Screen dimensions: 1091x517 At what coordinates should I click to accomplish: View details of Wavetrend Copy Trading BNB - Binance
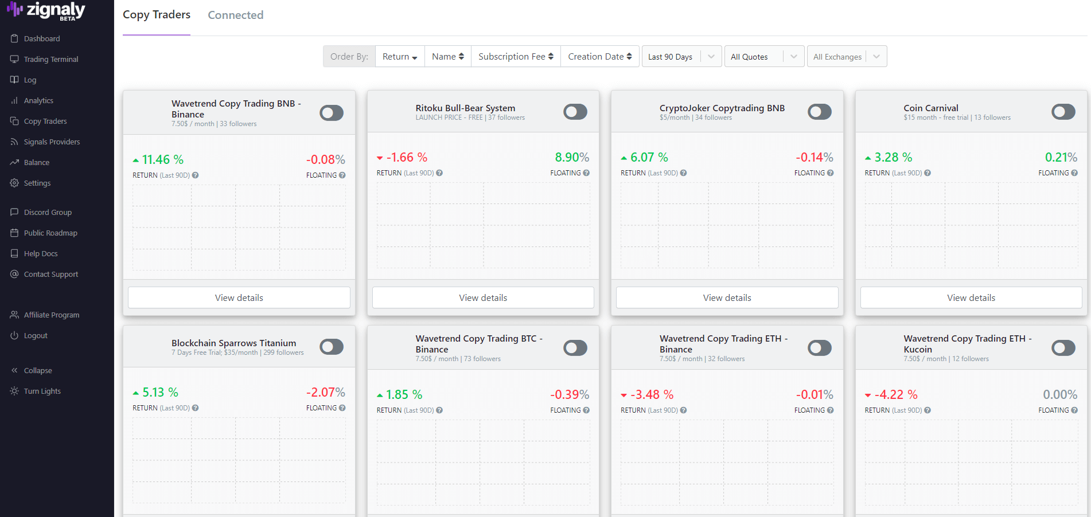point(239,297)
